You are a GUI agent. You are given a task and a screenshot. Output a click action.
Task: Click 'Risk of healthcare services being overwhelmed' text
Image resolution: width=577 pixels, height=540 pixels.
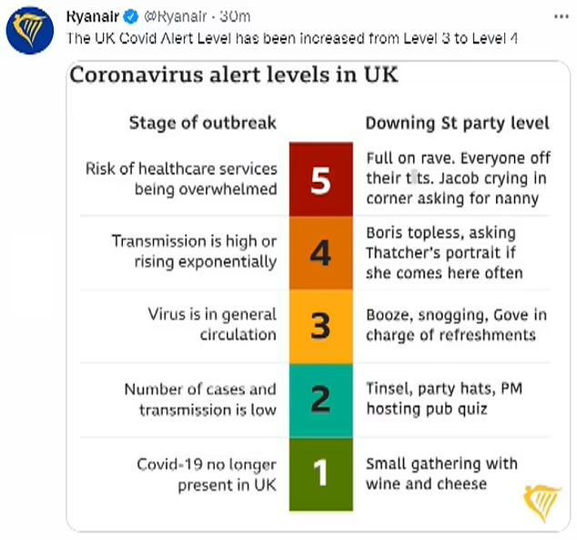pyautogui.click(x=180, y=179)
